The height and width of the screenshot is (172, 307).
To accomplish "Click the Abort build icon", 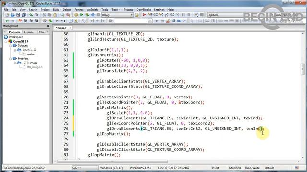I will (98, 15).
